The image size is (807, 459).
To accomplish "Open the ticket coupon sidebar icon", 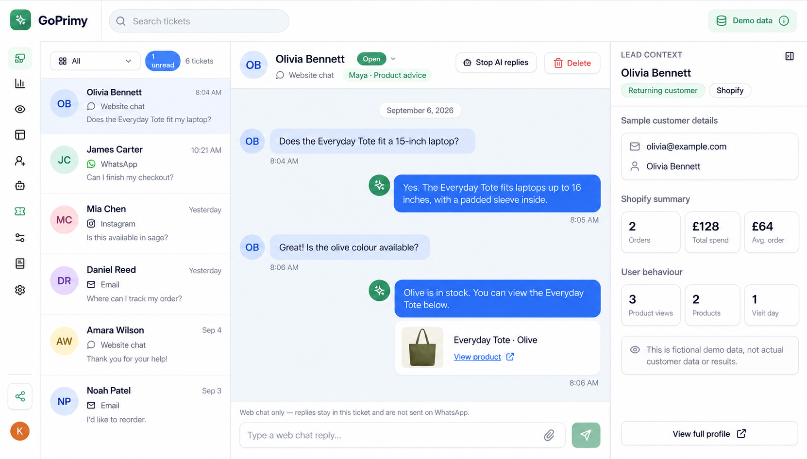I will [x=20, y=212].
